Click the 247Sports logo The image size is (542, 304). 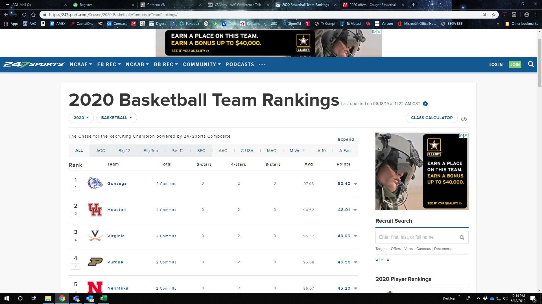click(34, 64)
